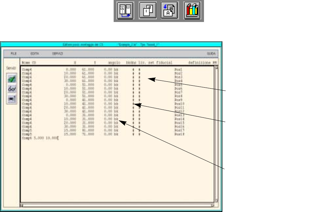316x212 pixels.
Task: Open the FILE menu
Action: click(x=13, y=53)
